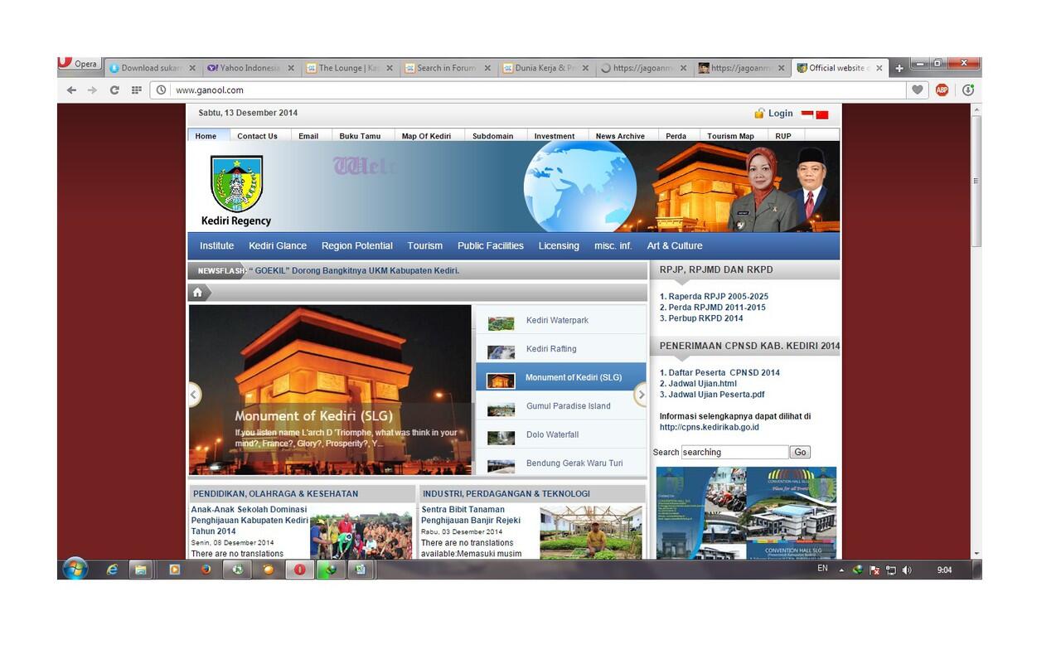Open the Contact Us page
Screen dimensions: 1061x645
257,136
